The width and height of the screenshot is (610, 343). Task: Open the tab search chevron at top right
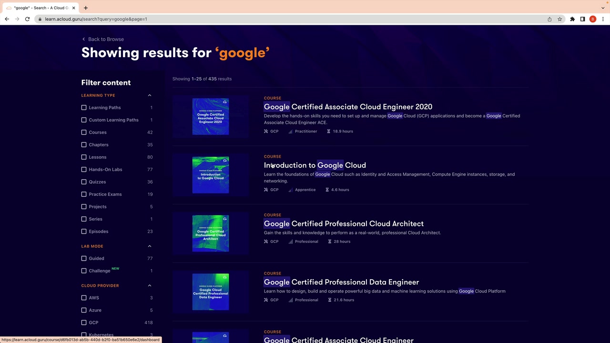pos(603,8)
